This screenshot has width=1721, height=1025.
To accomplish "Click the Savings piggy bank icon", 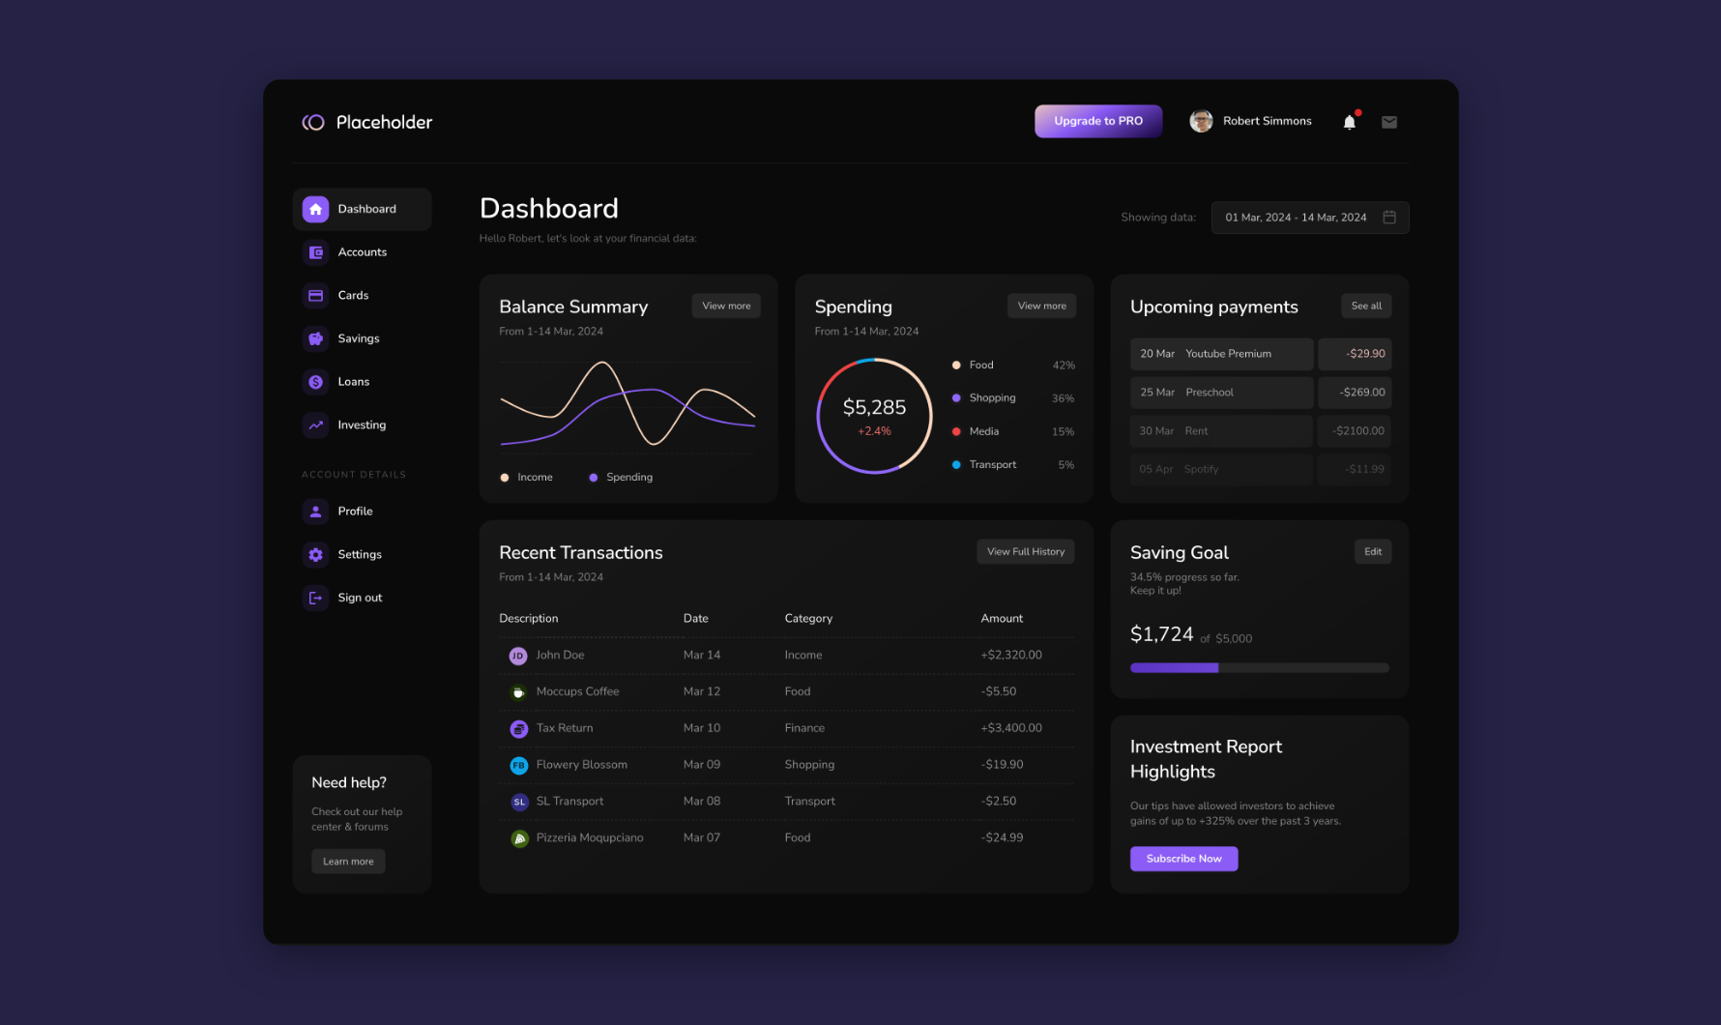I will (315, 338).
